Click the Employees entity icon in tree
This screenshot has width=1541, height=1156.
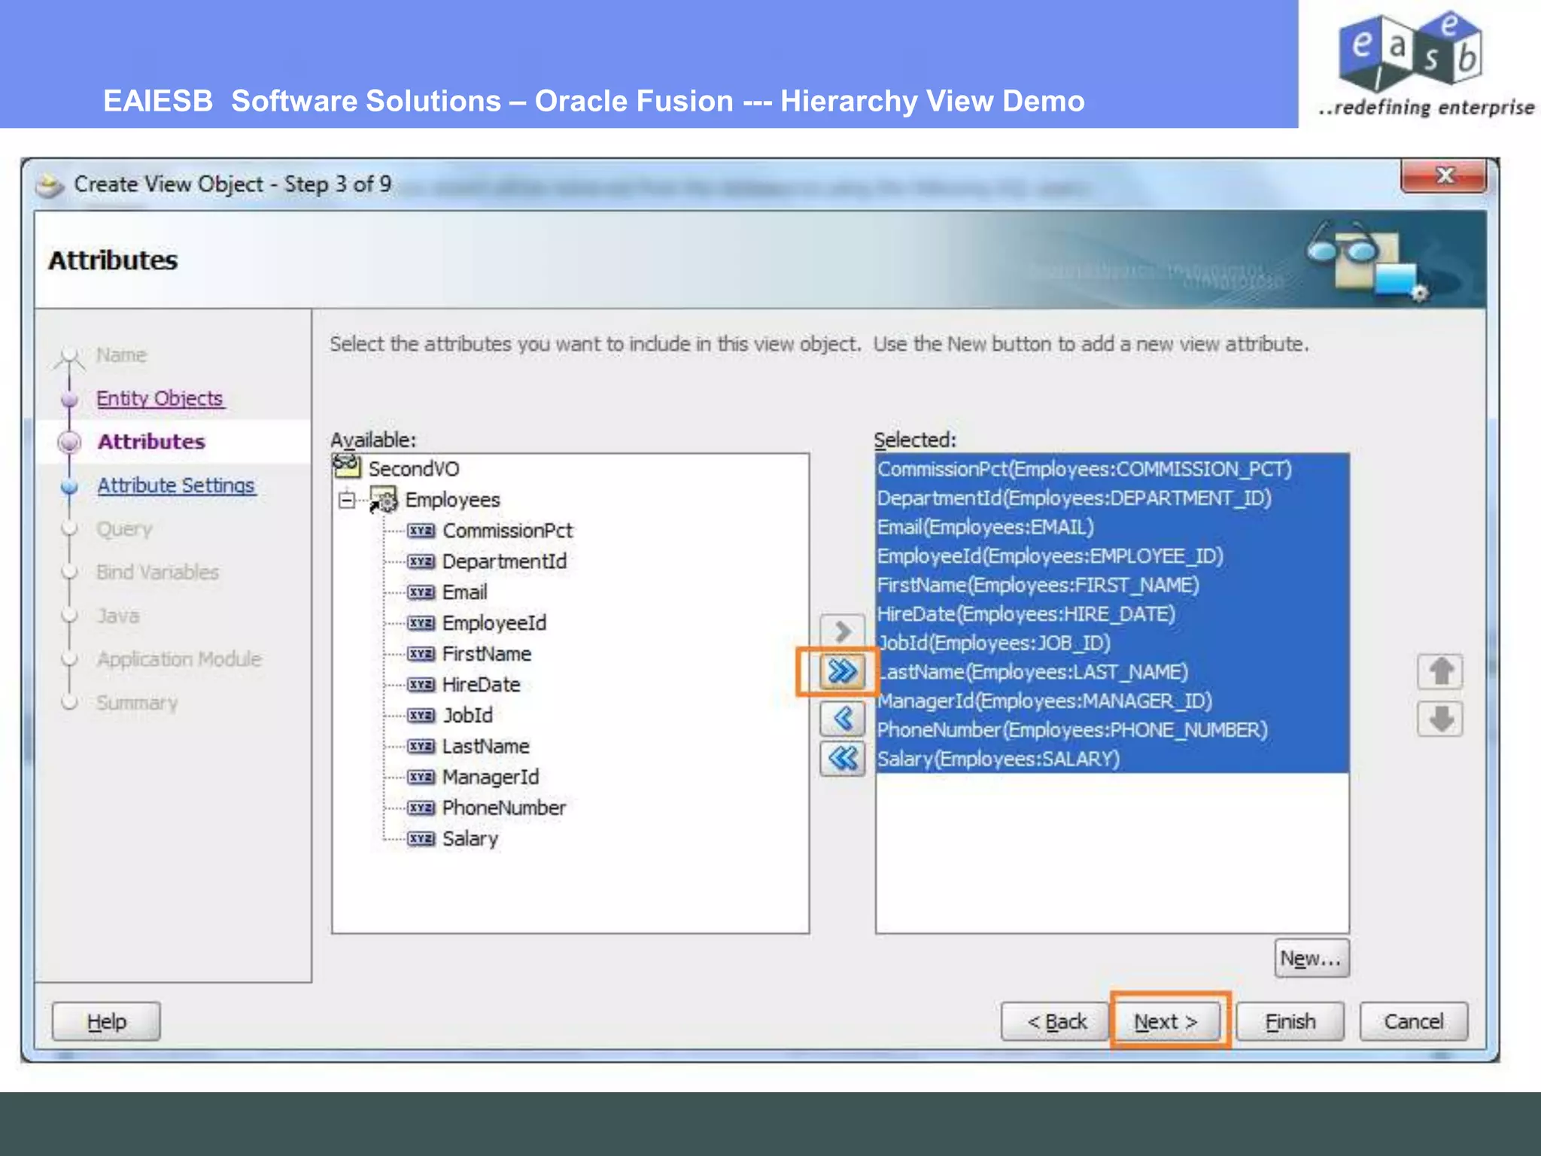tap(383, 500)
